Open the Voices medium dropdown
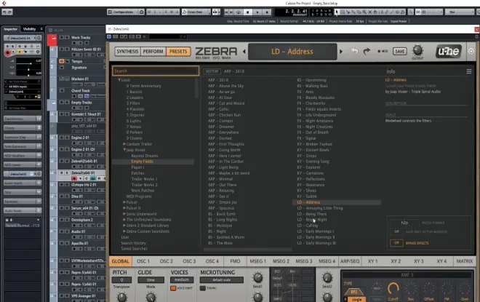The image size is (480, 302). click(182, 279)
